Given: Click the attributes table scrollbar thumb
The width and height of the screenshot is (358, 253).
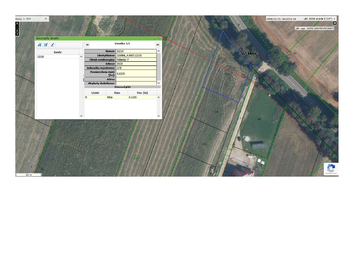Looking at the screenshot, I should click(x=159, y=67).
